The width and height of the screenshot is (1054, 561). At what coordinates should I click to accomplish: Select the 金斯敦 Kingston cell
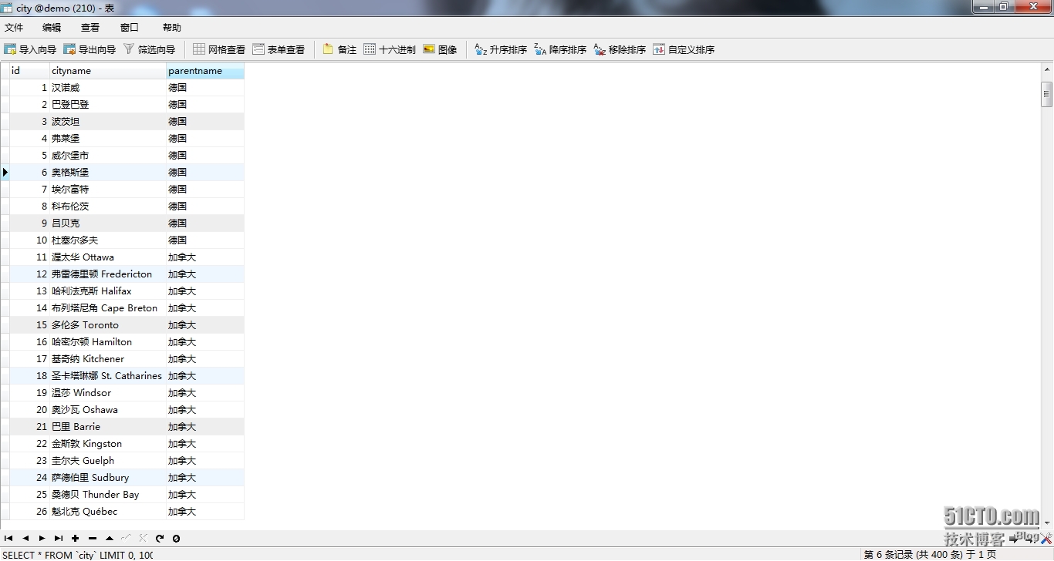click(108, 444)
